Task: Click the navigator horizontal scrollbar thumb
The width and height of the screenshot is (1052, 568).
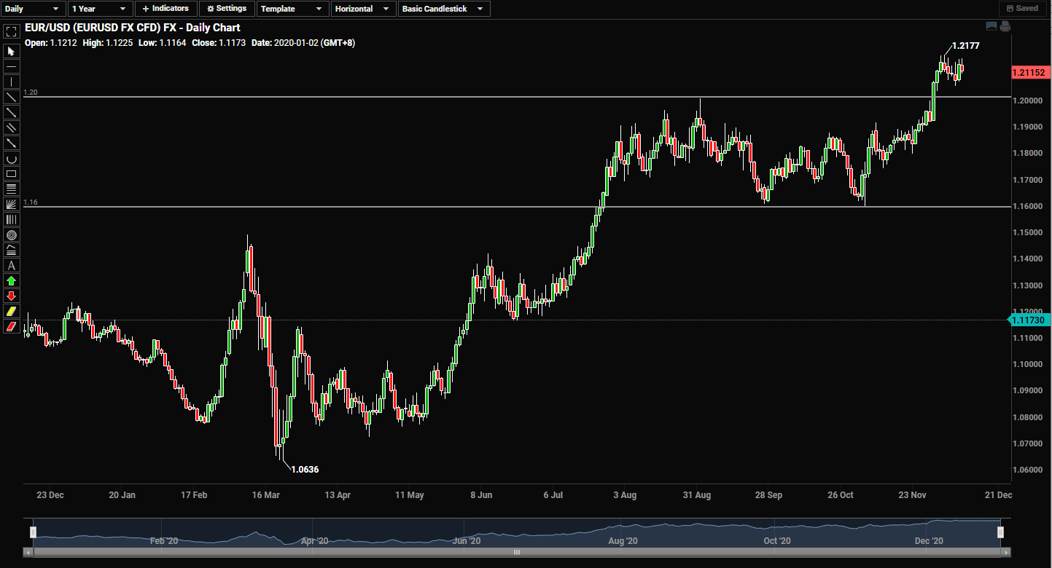Action: (x=517, y=552)
